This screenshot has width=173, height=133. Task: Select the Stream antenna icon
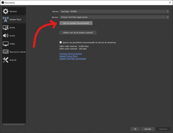click(x=6, y=20)
